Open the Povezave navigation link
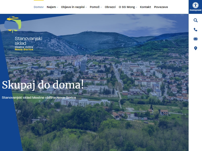Viewport: 202px width, 151px height. pos(161,7)
